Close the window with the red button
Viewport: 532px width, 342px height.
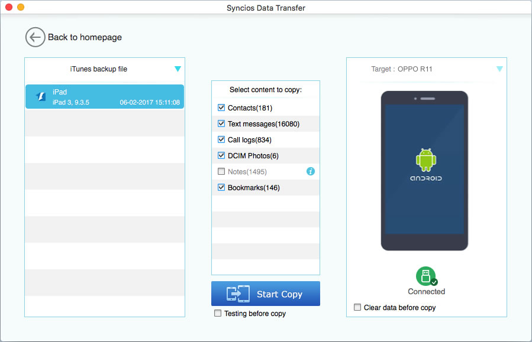coord(9,7)
